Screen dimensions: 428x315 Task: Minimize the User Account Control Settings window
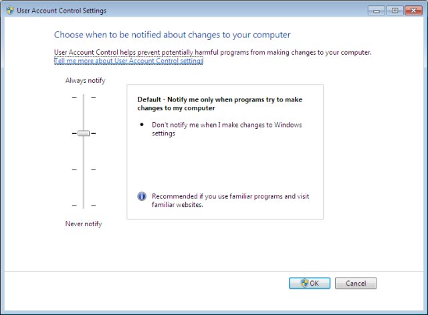click(377, 11)
